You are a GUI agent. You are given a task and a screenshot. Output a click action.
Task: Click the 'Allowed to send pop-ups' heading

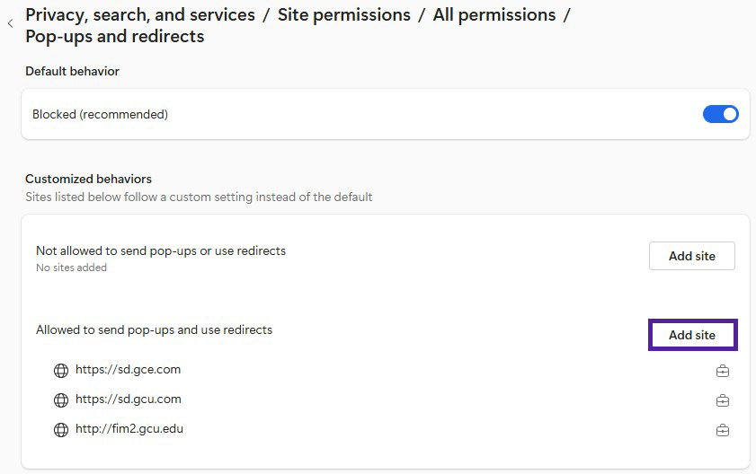(x=154, y=329)
